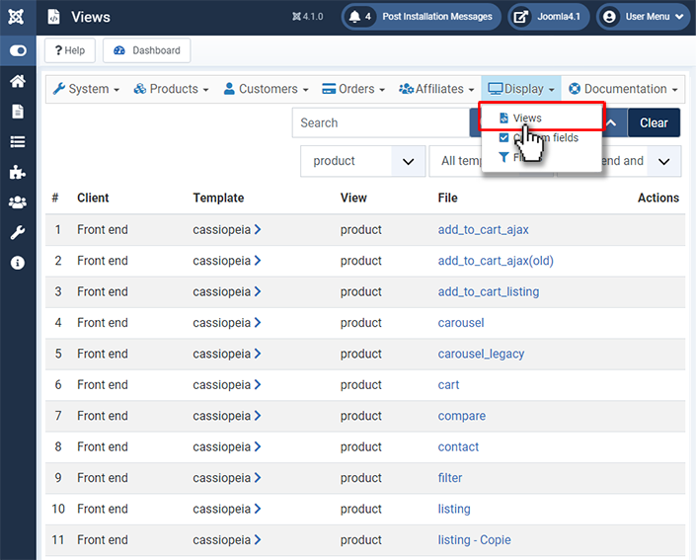Screen dimensions: 696x560
Task: Toggle the sidebar menu switch
Action: tap(18, 50)
